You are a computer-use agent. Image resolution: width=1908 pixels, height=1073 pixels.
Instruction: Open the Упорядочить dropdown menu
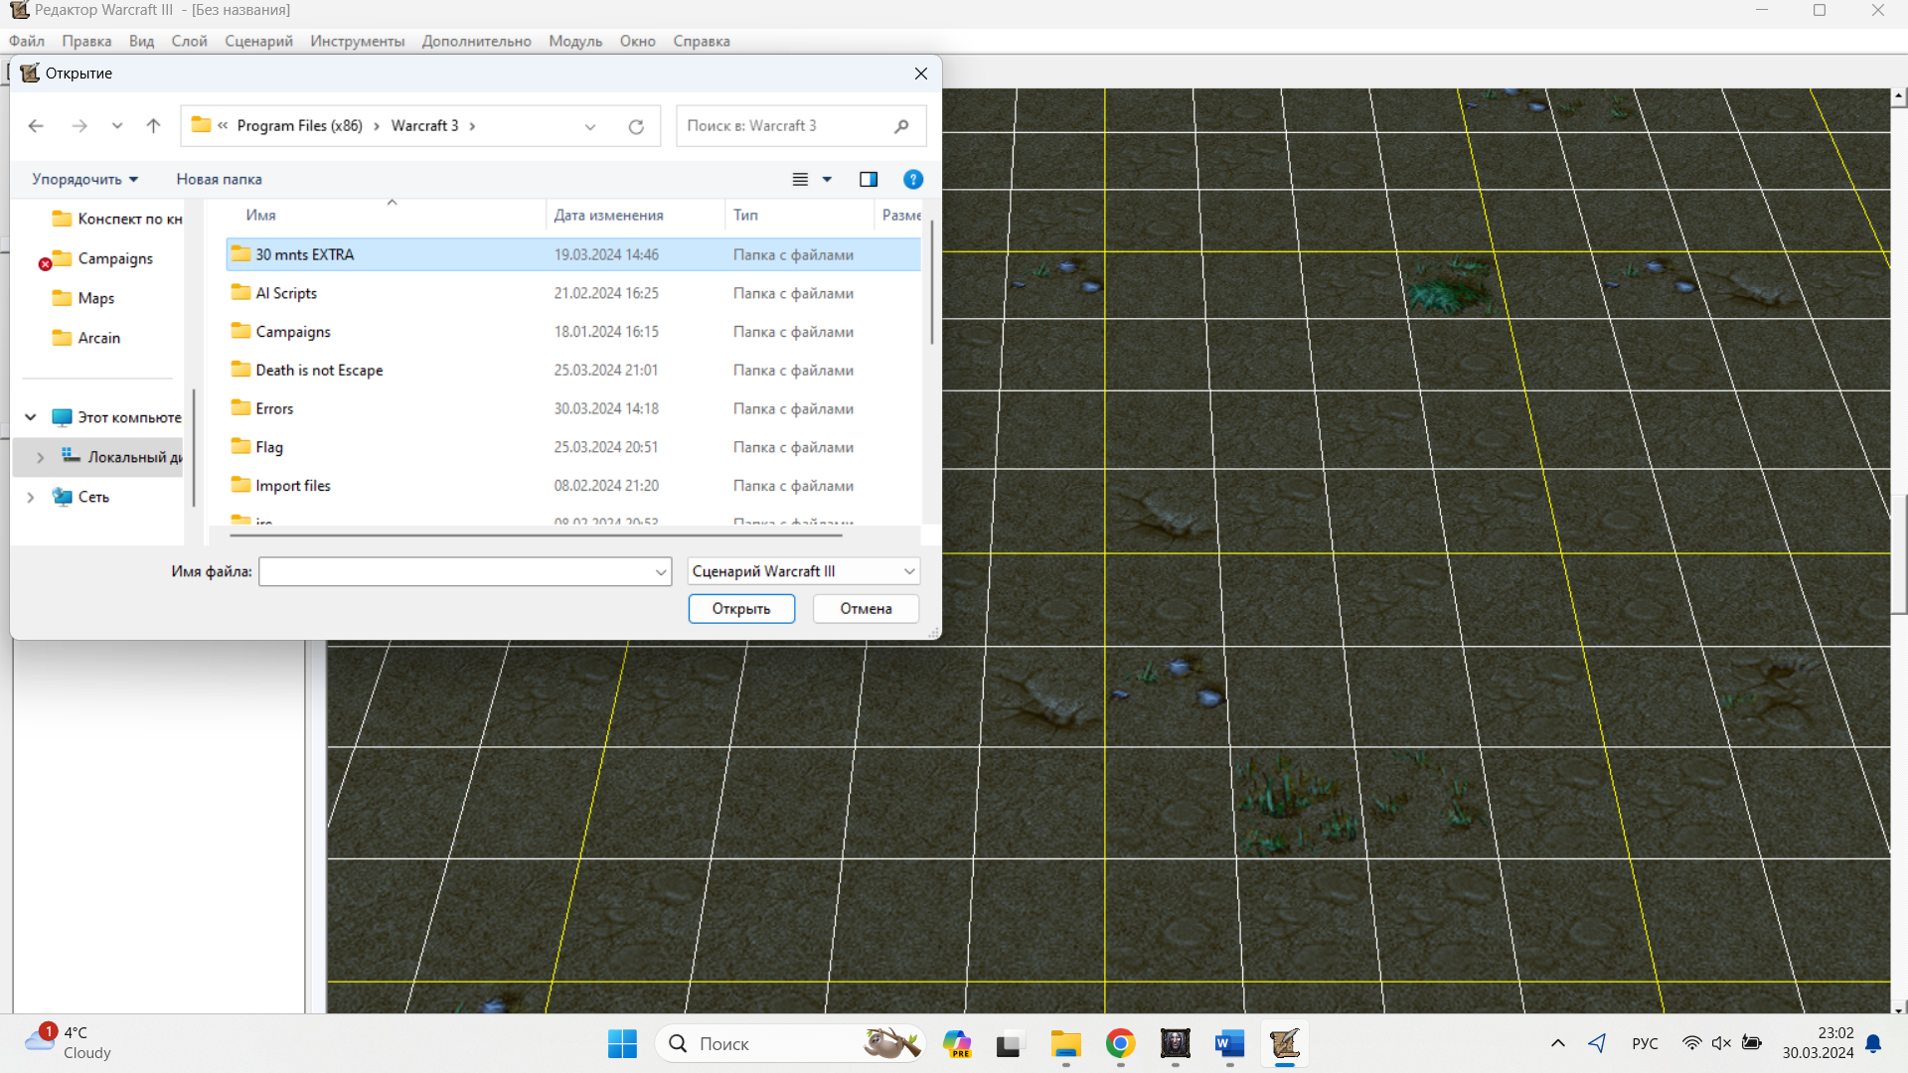click(85, 179)
